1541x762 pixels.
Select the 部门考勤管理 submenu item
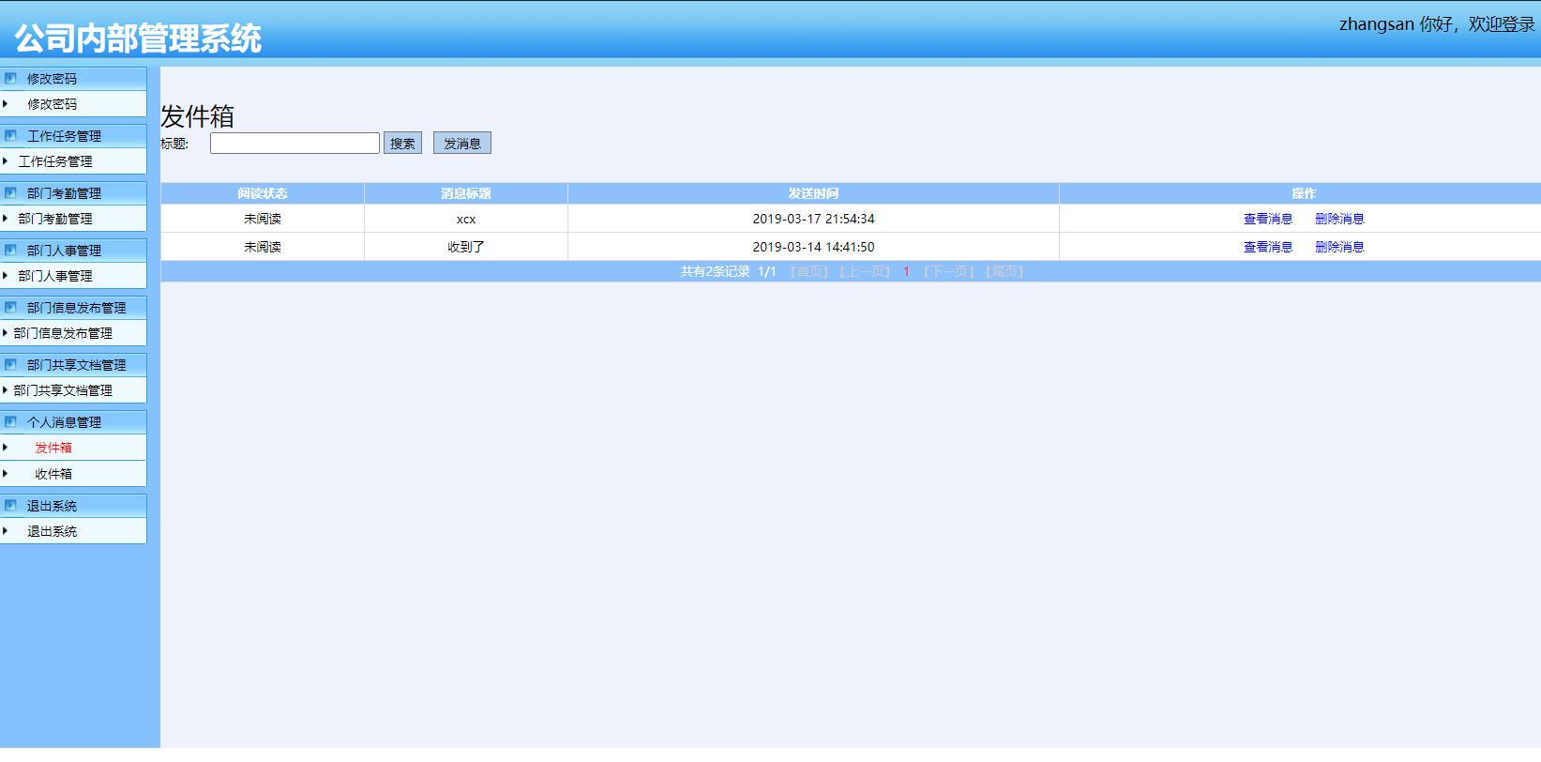[55, 219]
